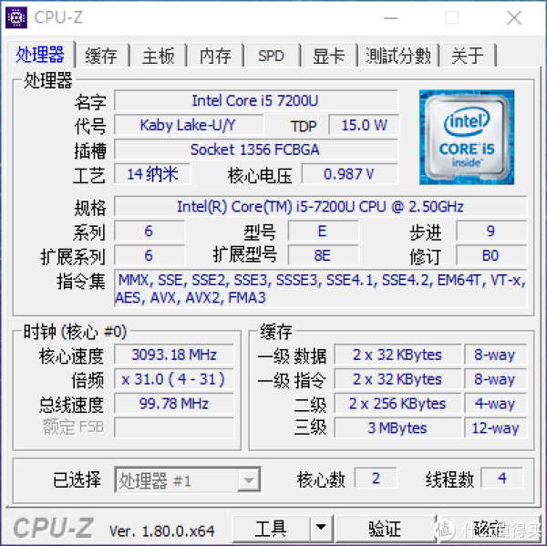Go to the 关于 tab
Viewport: 547px width, 546px height.
pos(468,56)
